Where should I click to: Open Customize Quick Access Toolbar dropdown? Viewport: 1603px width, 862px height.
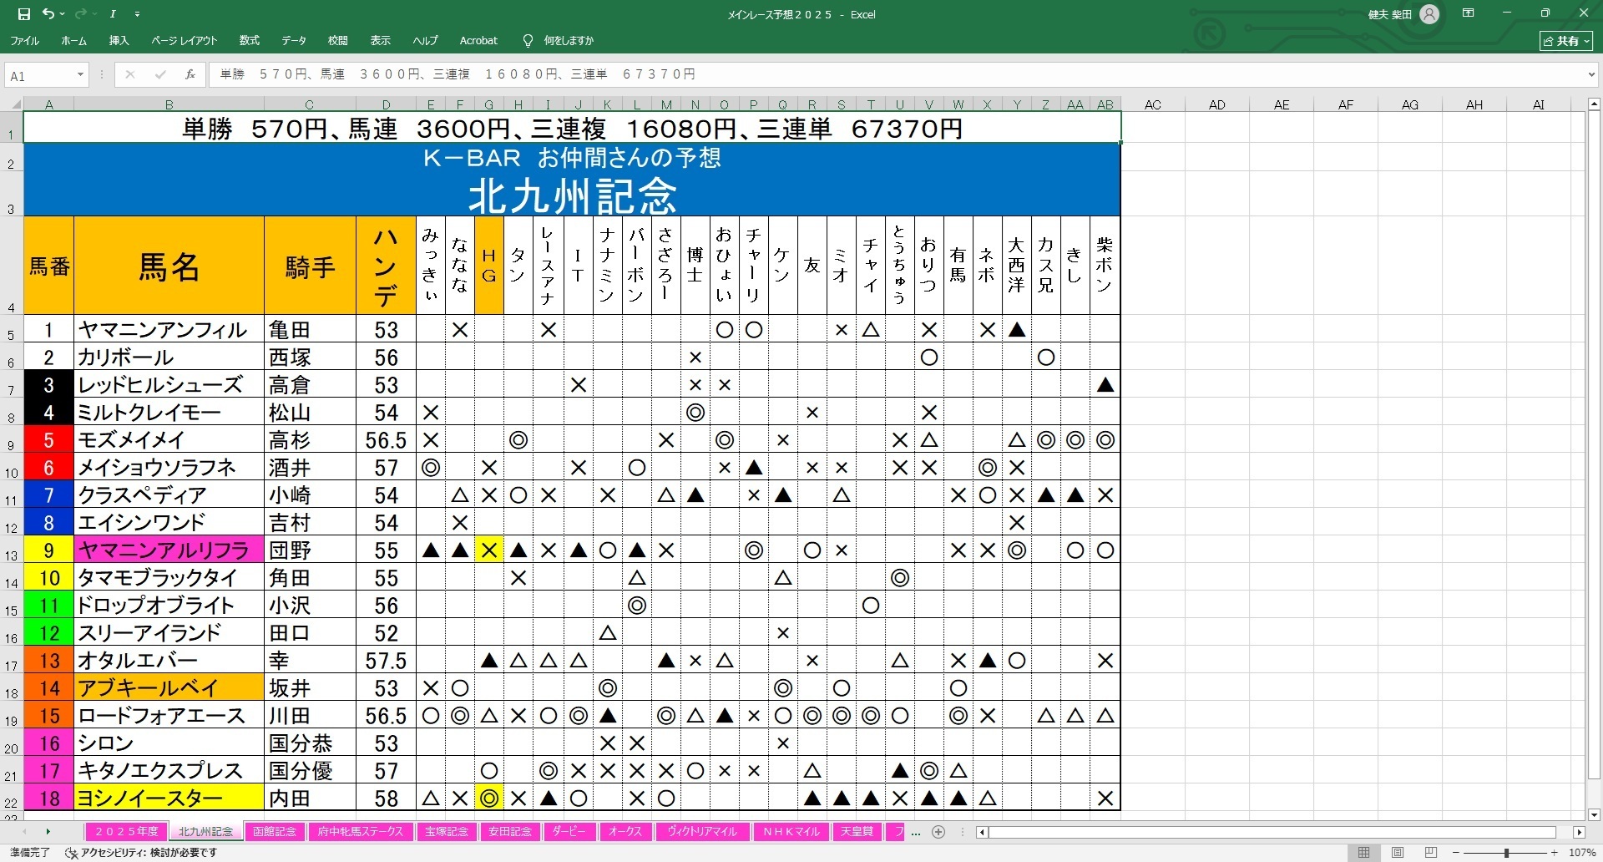pos(138,14)
